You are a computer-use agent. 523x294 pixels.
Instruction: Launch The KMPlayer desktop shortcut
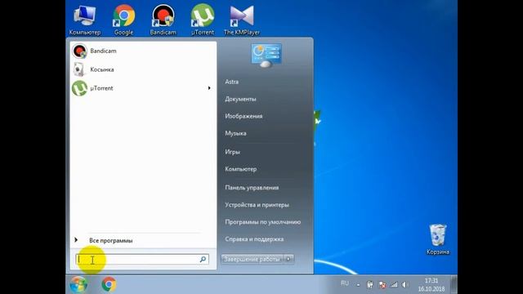click(x=242, y=20)
